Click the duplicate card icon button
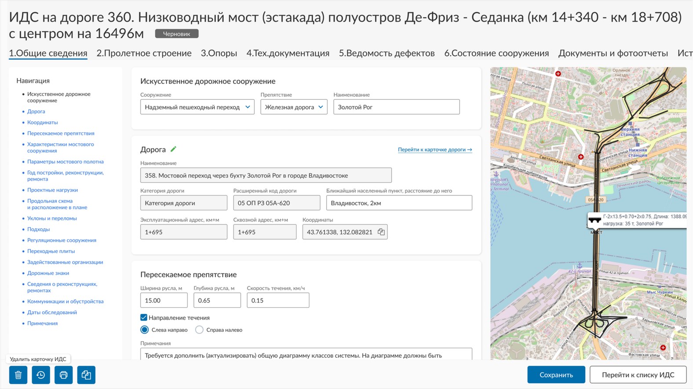This screenshot has height=389, width=693. point(86,375)
